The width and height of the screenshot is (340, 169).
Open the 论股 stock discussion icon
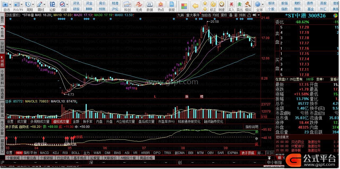(53, 4)
